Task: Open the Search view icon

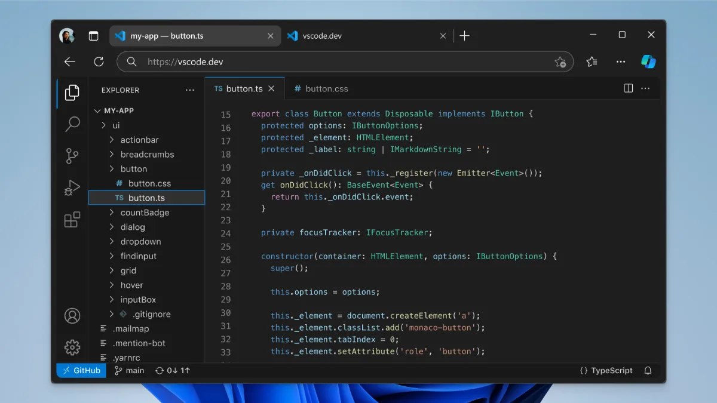Action: (72, 124)
